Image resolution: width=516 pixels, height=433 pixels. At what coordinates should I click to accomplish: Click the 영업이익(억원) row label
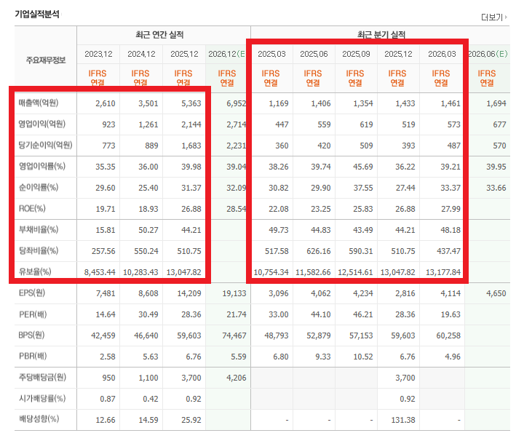tap(41, 124)
